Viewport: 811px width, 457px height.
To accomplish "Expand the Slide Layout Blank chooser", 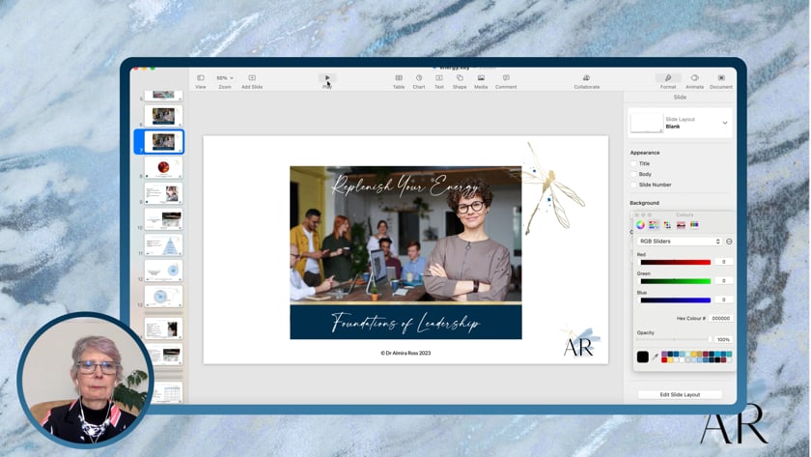I will click(725, 123).
